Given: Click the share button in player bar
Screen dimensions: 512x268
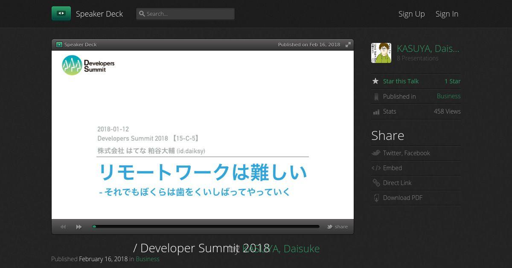Looking at the screenshot, I should click(x=337, y=227).
